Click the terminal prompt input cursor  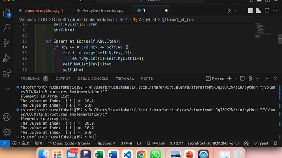coord(95,137)
